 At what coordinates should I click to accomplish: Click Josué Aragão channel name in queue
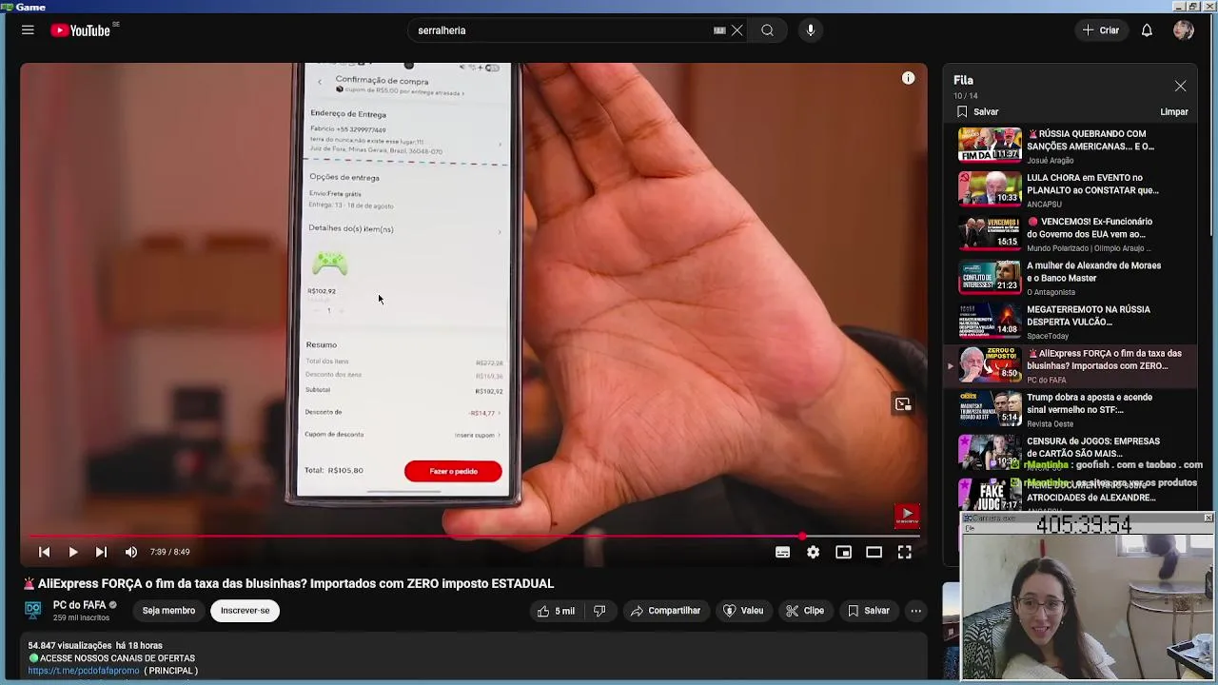pos(1050,161)
